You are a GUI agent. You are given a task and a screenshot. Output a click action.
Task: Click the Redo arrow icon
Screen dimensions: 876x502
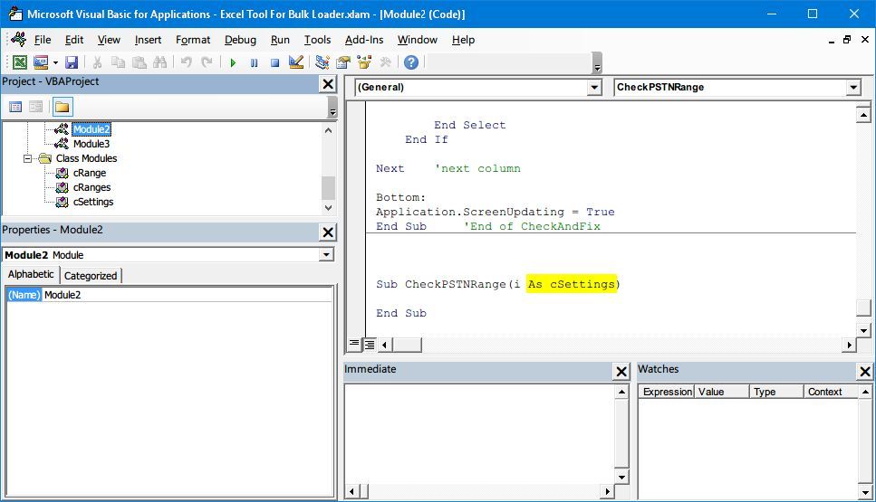coord(207,62)
